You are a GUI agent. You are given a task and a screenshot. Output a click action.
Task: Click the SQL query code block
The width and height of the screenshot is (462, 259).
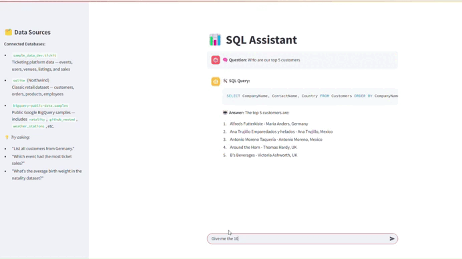[310, 96]
